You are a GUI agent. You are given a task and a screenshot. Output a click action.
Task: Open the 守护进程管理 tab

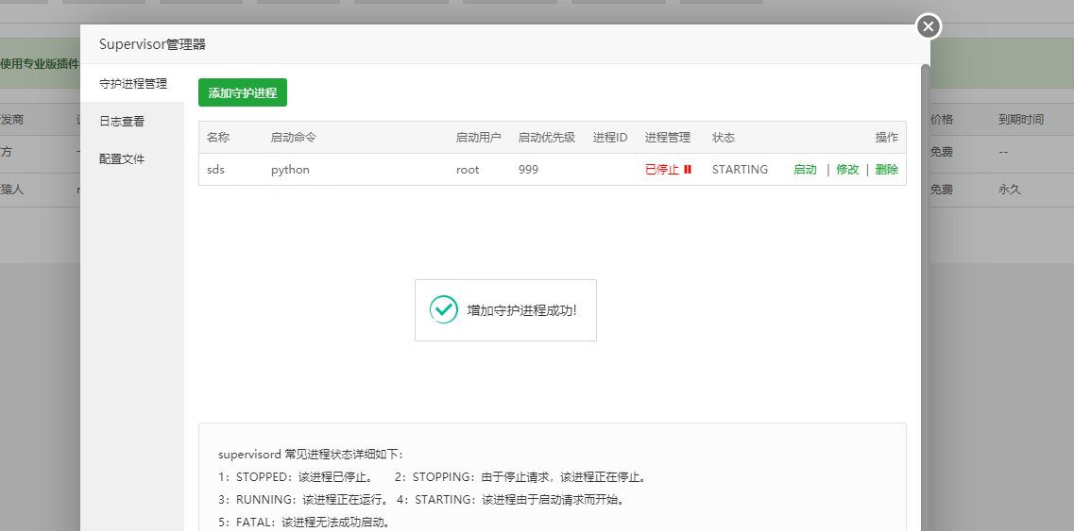click(133, 84)
